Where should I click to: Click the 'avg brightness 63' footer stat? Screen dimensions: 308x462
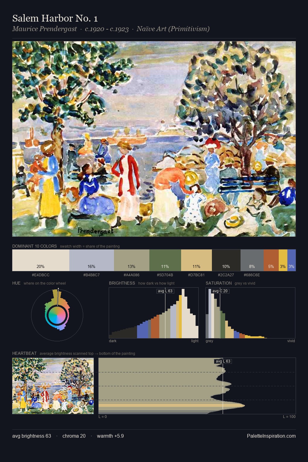point(32,436)
